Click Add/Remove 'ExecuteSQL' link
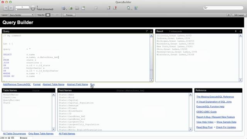 17,85
